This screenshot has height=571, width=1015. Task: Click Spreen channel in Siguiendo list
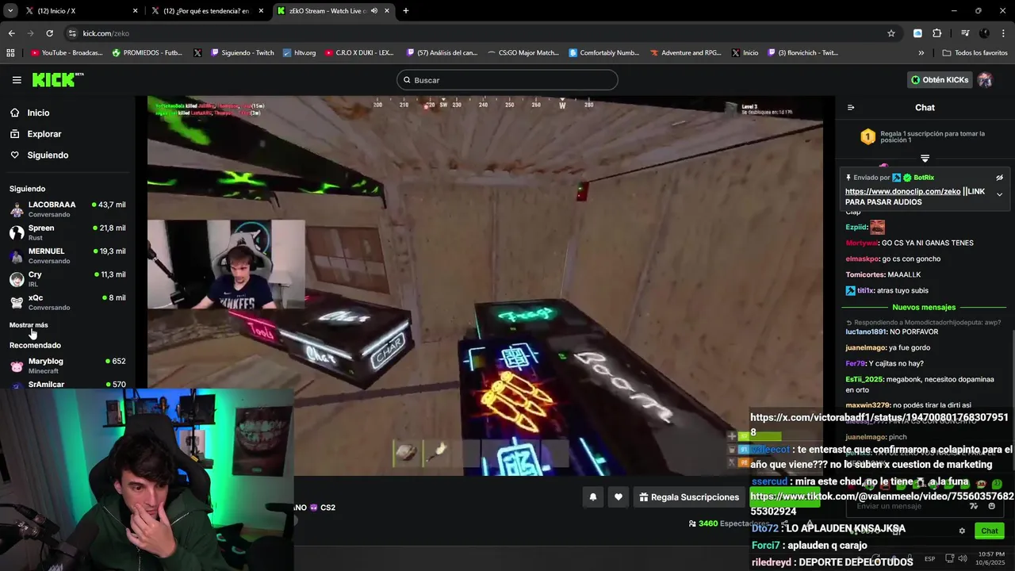point(67,232)
